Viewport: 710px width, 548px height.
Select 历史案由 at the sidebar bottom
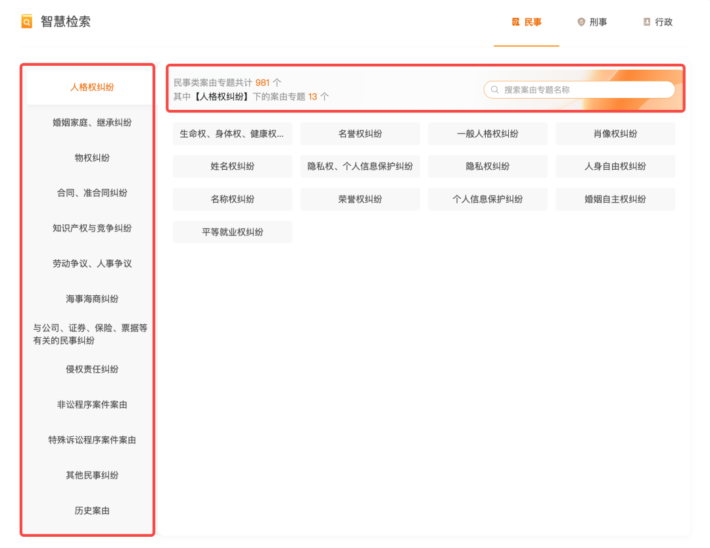coord(87,510)
